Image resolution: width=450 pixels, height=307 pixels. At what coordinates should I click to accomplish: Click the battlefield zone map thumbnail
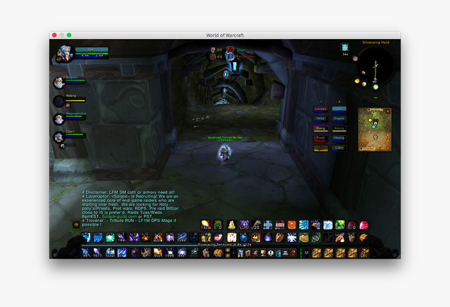[375, 129]
